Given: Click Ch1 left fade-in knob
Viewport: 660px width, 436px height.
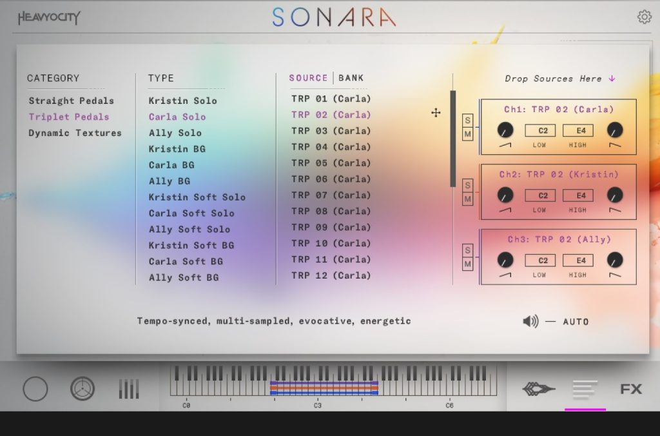Looking at the screenshot, I should [x=505, y=131].
